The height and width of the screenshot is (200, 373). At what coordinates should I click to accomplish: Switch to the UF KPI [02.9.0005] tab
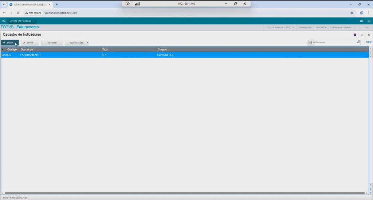20,21
